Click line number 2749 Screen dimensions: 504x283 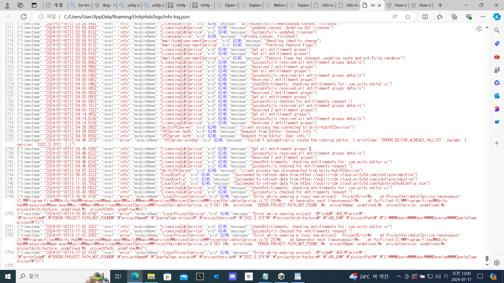(x=9, y=197)
